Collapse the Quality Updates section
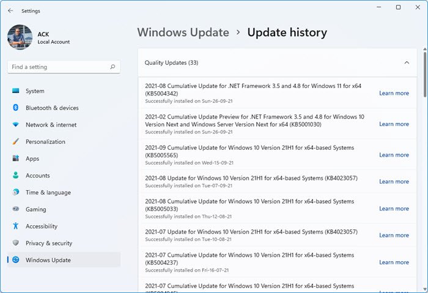The height and width of the screenshot is (293, 428). tap(407, 62)
